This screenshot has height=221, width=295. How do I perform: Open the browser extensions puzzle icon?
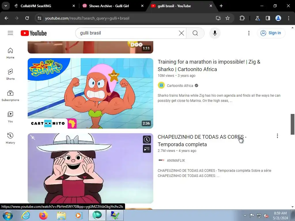click(x=242, y=18)
